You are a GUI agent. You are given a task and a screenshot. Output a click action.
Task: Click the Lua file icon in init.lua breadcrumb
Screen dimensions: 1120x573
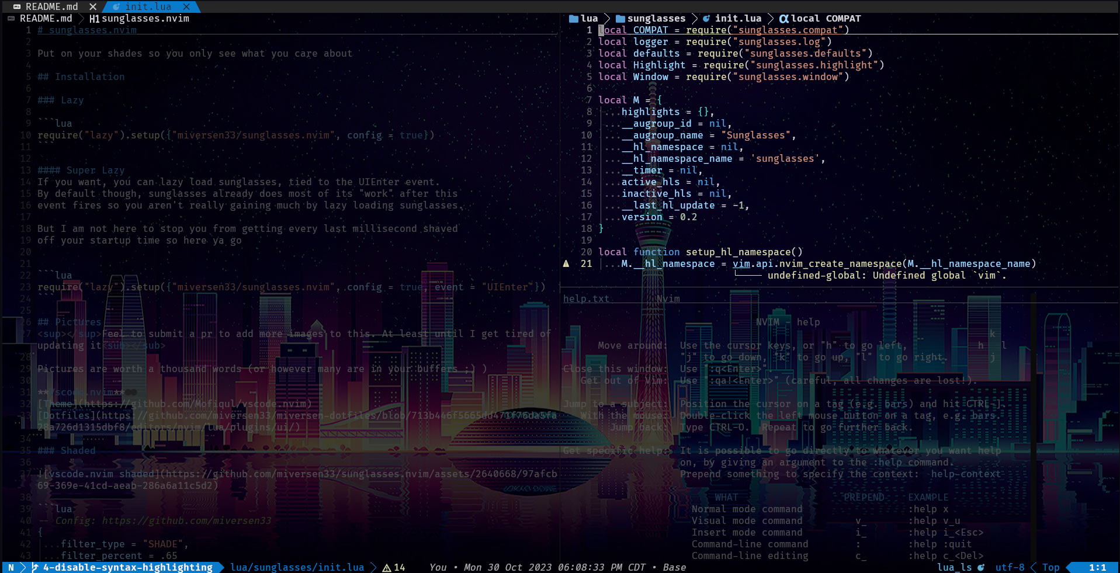pos(706,18)
